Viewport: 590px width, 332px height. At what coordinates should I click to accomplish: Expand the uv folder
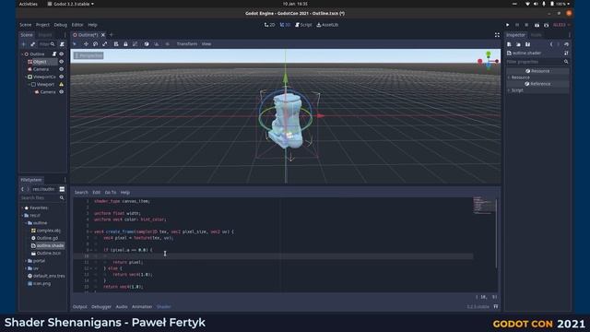[x=26, y=268]
